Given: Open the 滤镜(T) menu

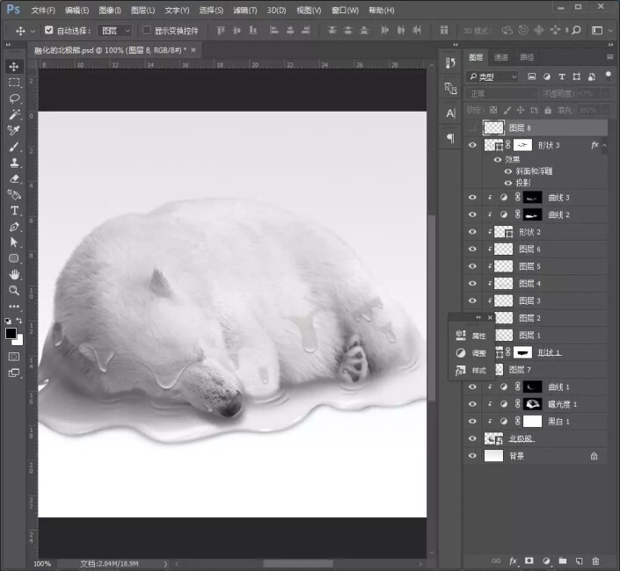Looking at the screenshot, I should (x=245, y=11).
